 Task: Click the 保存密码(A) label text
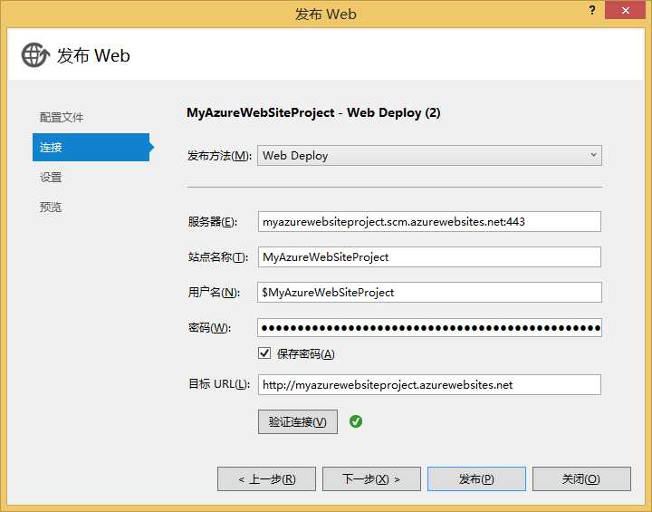coord(306,353)
